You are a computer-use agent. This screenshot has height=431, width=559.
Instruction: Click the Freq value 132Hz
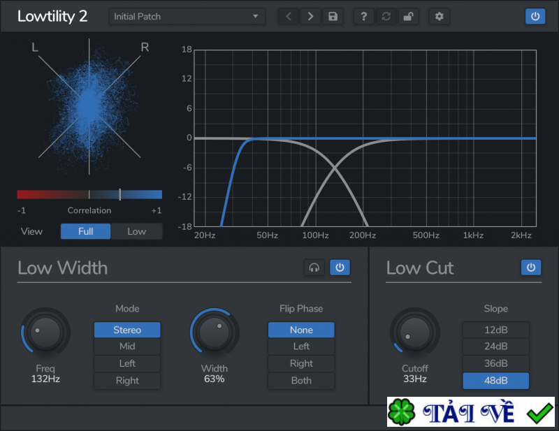[x=45, y=379]
